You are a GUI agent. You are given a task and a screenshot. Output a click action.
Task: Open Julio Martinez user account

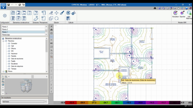189,15
